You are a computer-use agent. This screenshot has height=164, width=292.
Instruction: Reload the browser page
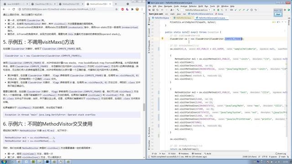tap(14, 9)
